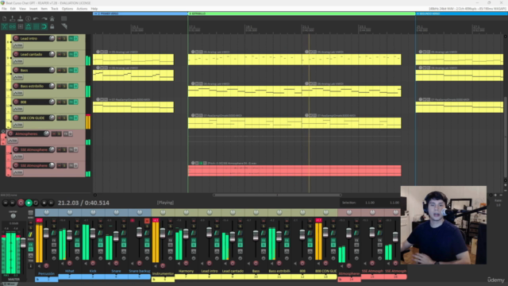The image size is (508, 286).
Task: Open the Insert menu
Action: pos(33,9)
